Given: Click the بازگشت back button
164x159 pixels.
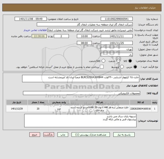Looking at the screenshot, I should (49, 134).
